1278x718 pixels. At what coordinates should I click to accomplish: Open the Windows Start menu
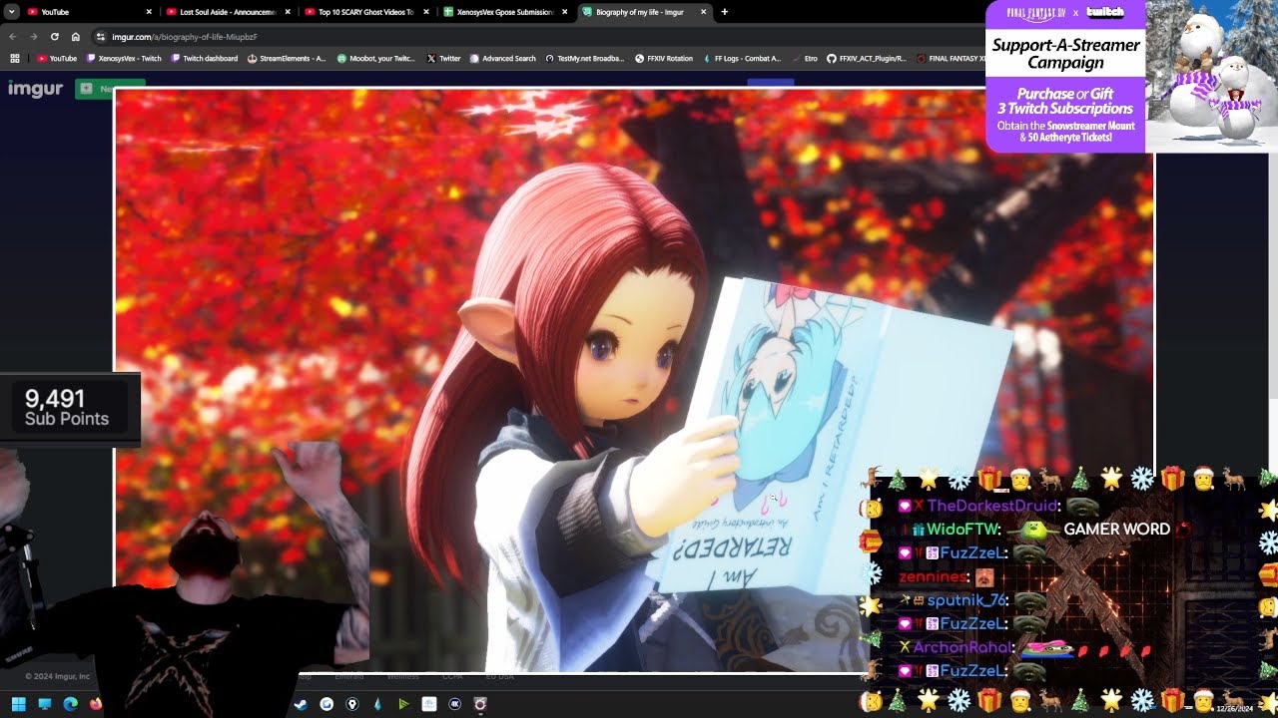point(18,704)
